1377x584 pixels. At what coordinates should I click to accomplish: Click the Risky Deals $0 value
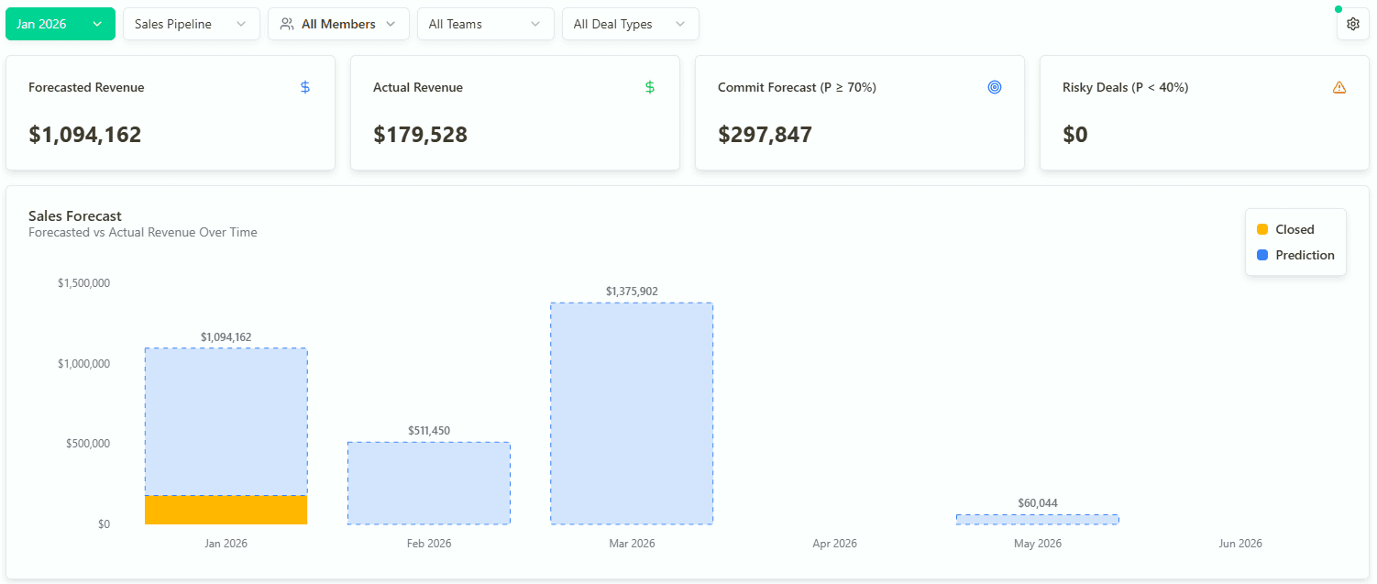1074,134
